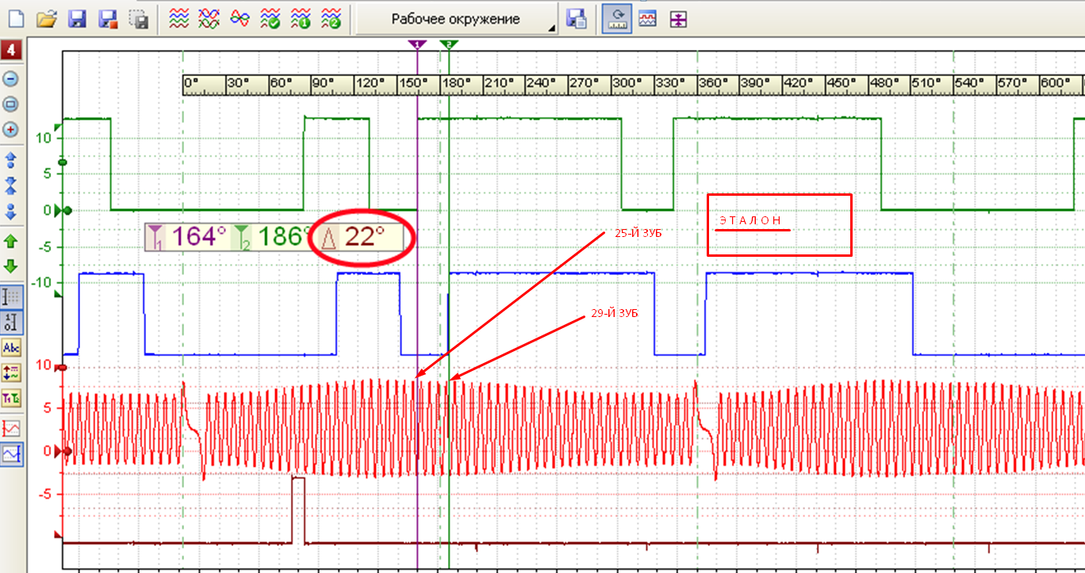
Task: Click save-as floppy icon with red corner
Action: pos(107,19)
